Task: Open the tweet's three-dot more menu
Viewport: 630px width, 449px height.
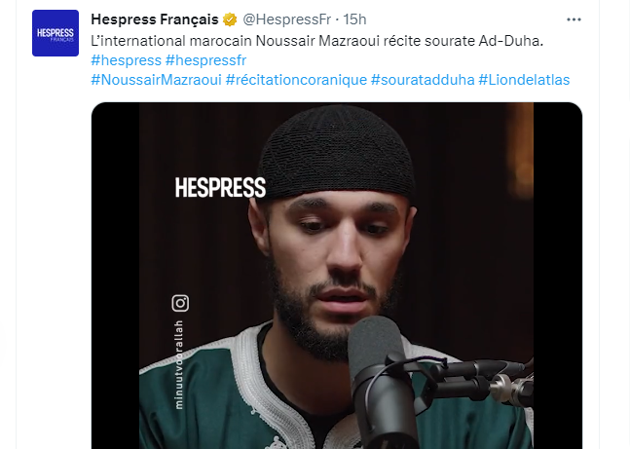Action: (x=574, y=19)
